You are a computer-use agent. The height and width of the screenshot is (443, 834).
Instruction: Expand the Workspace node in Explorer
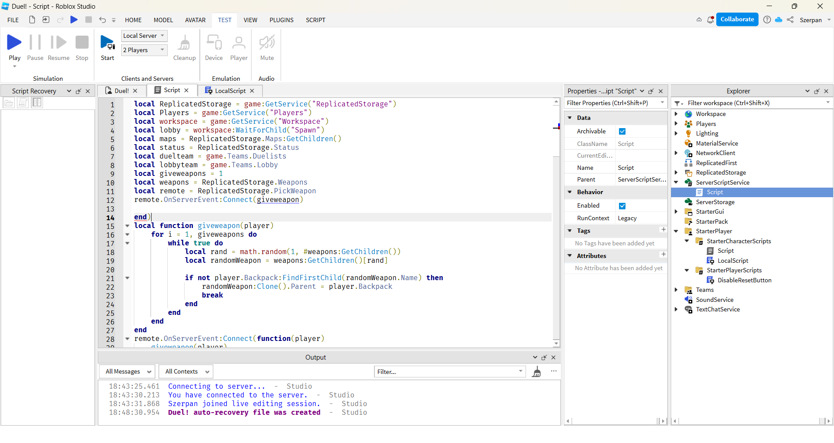[676, 114]
